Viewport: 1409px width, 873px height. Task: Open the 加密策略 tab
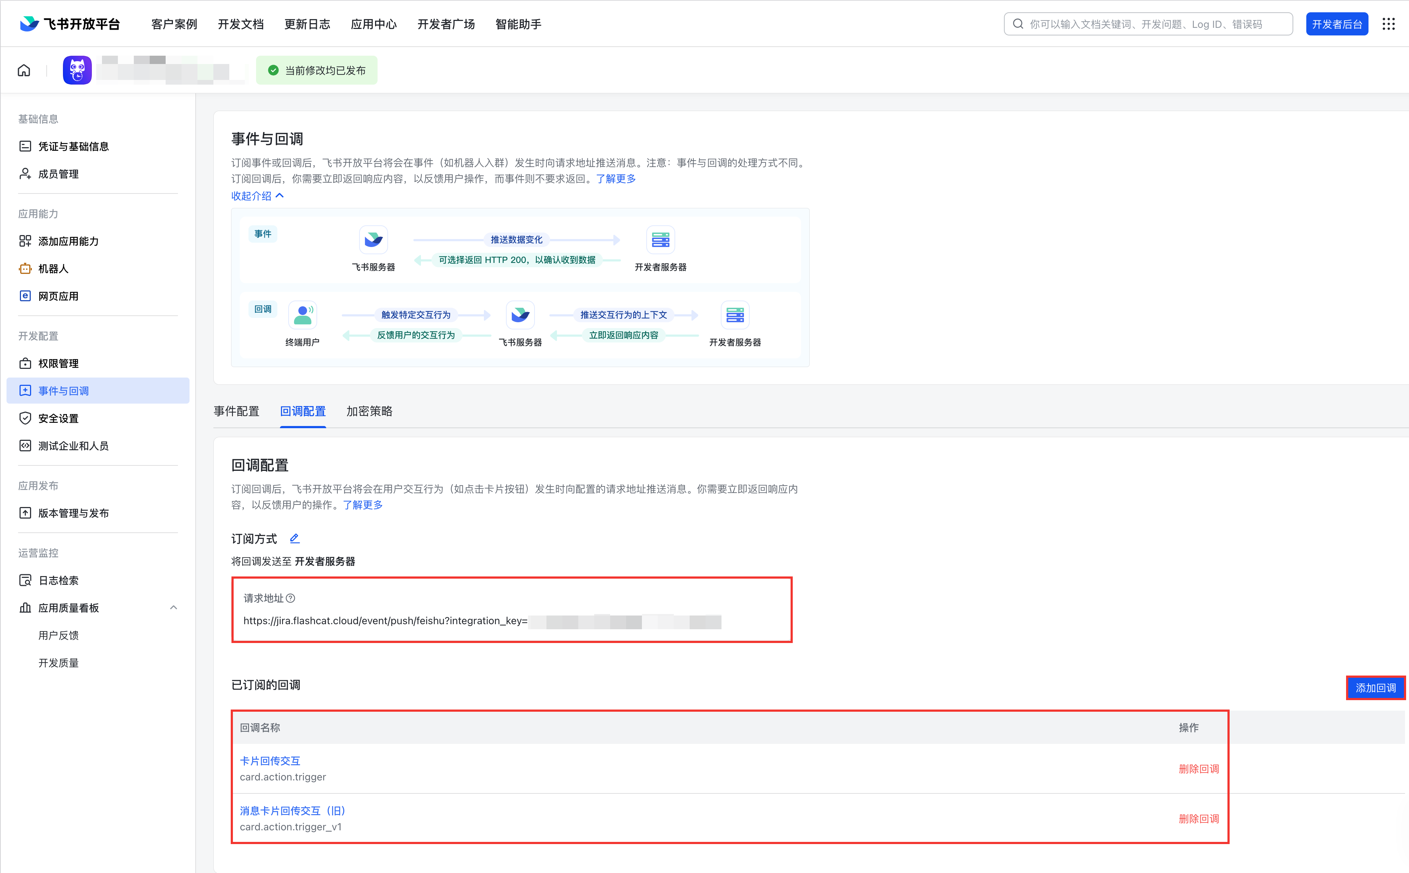pyautogui.click(x=369, y=411)
